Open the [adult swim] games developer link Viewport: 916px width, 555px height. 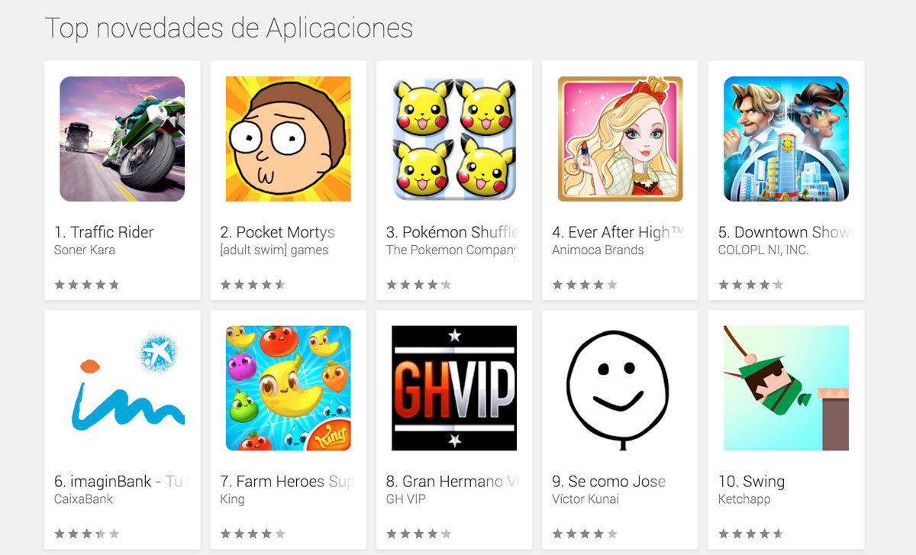pos(274,250)
